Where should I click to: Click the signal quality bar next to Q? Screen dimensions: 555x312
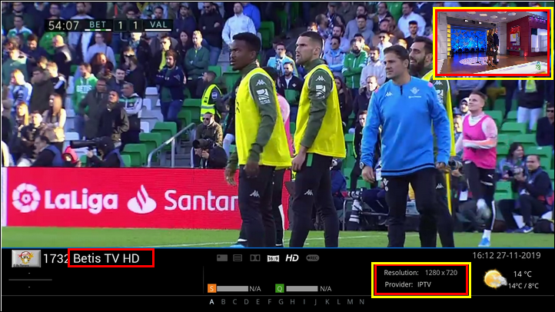click(302, 289)
